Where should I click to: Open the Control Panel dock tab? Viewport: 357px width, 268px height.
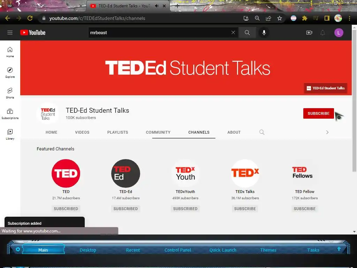pos(178,250)
